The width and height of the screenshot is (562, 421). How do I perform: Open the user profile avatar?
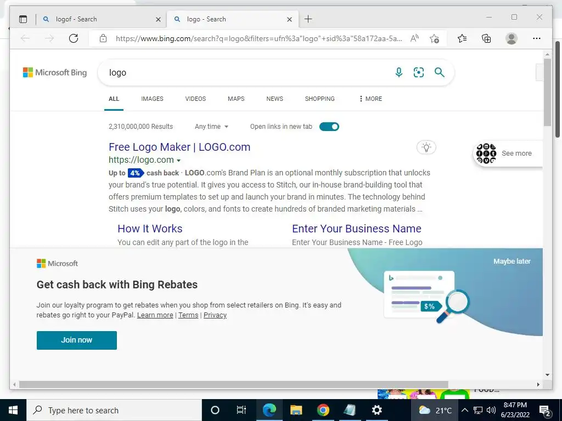point(512,38)
